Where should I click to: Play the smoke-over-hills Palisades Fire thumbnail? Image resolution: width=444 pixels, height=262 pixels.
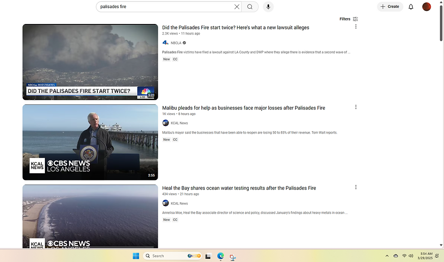coord(90,62)
